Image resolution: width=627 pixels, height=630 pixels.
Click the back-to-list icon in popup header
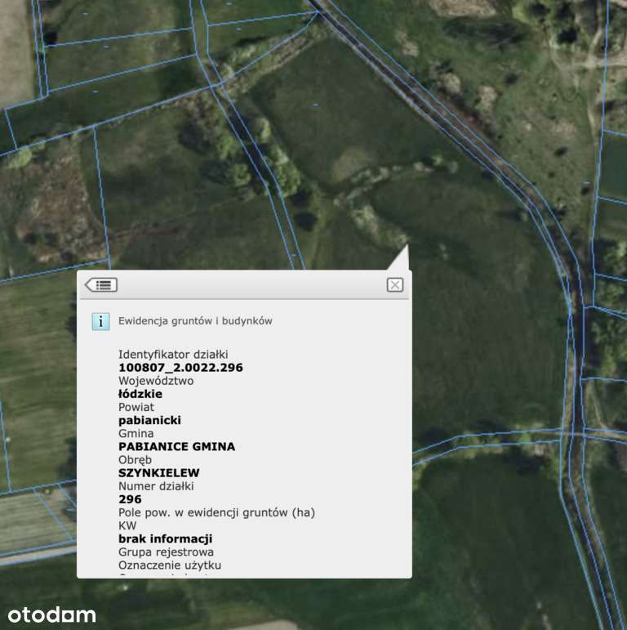click(x=101, y=285)
